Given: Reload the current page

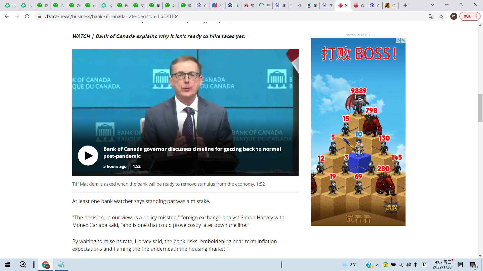Looking at the screenshot, I should click(27, 16).
